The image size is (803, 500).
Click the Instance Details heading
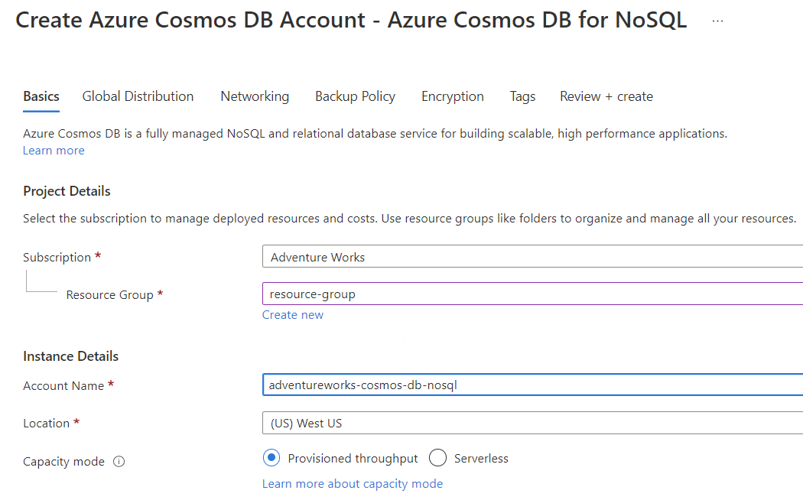coord(70,356)
